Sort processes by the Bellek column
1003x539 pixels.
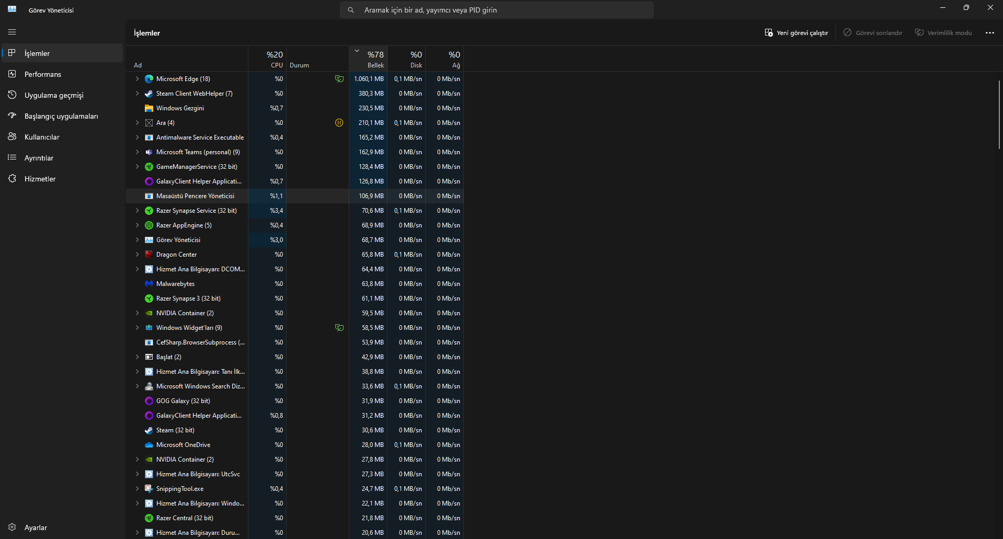pos(368,59)
